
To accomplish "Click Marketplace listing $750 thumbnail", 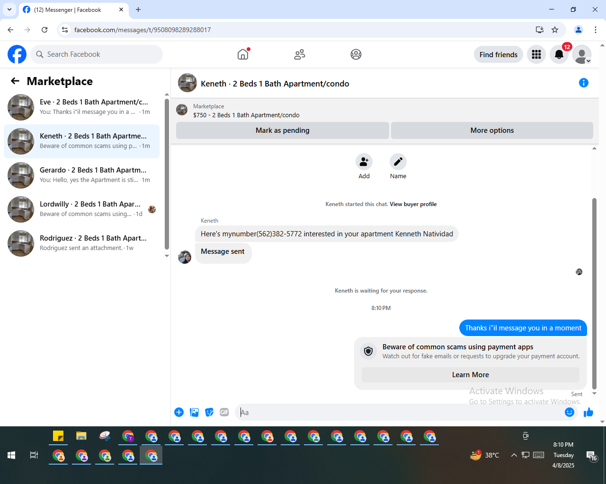I will pyautogui.click(x=182, y=110).
